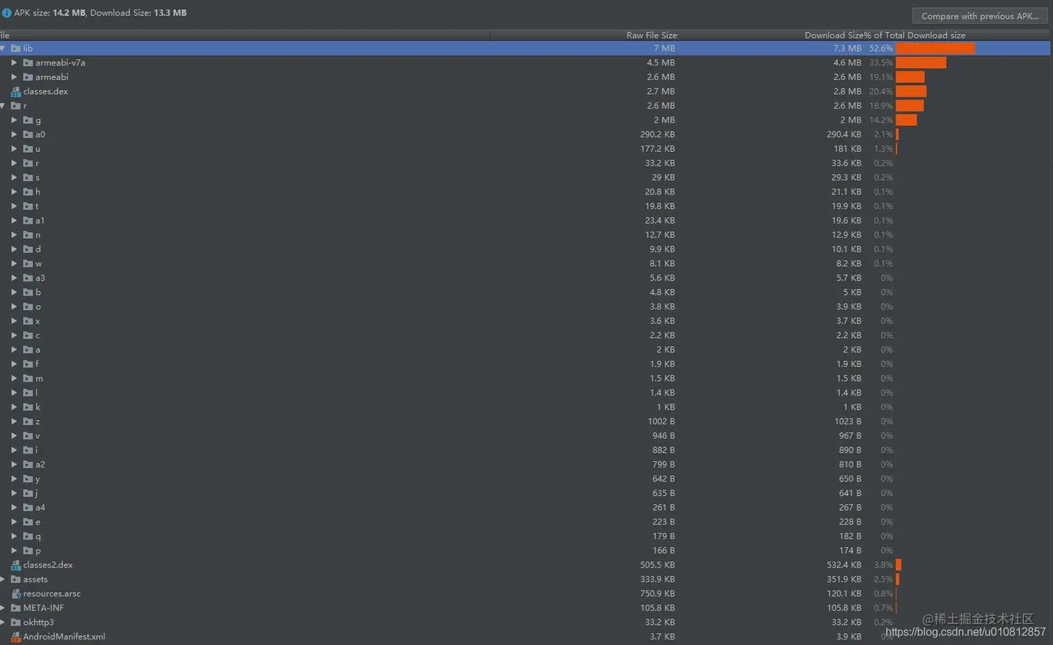Select the classes.dex file icon

15,91
